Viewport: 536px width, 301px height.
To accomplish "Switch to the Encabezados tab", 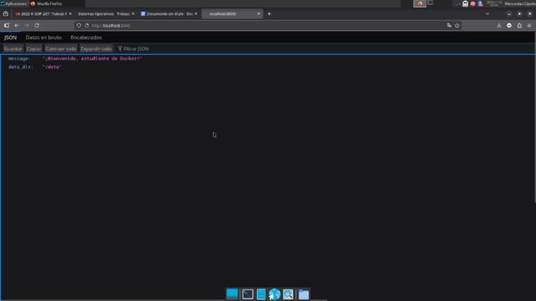I will pyautogui.click(x=86, y=37).
